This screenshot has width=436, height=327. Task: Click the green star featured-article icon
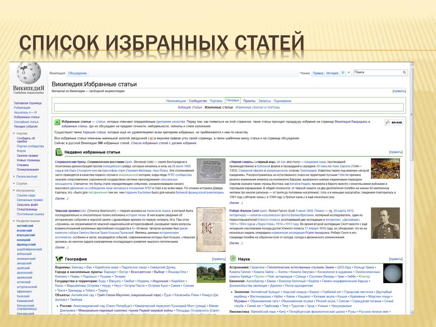[x=57, y=122]
